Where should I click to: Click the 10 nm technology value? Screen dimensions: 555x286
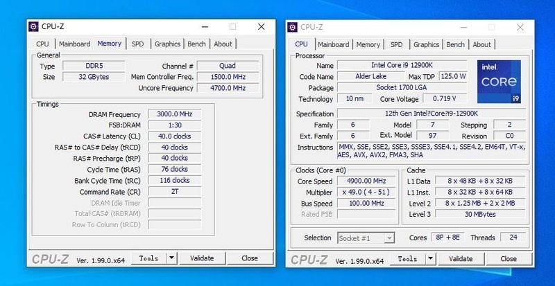click(355, 98)
